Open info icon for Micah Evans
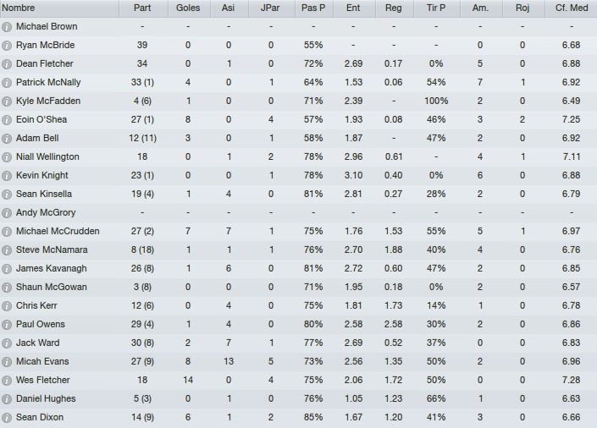 (x=7, y=362)
